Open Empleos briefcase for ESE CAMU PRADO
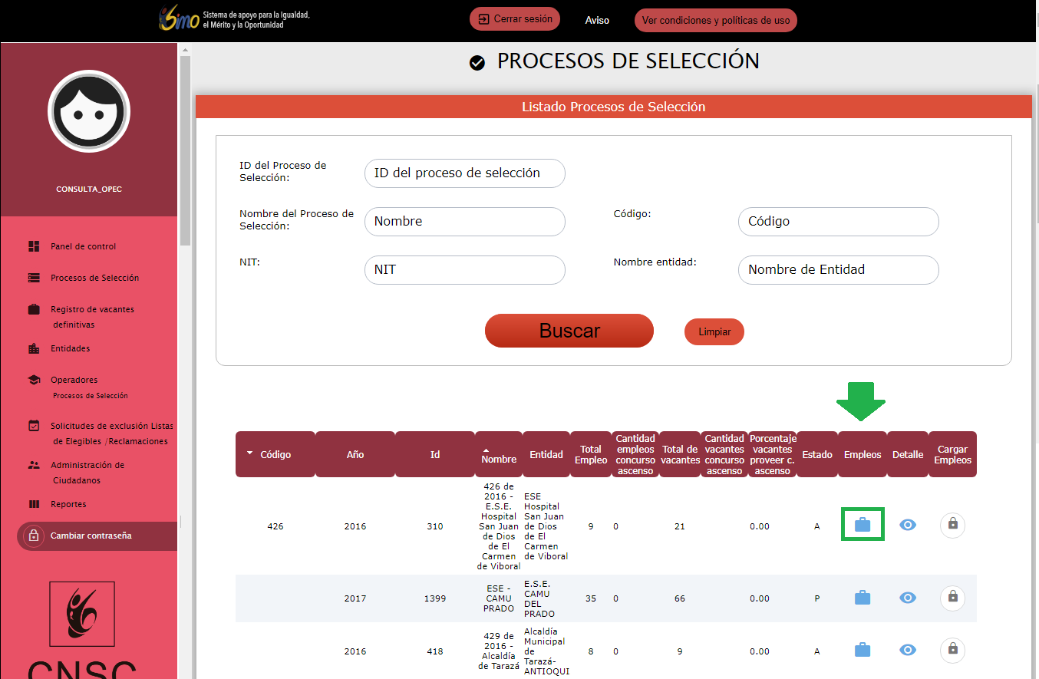1039x679 pixels. tap(863, 598)
